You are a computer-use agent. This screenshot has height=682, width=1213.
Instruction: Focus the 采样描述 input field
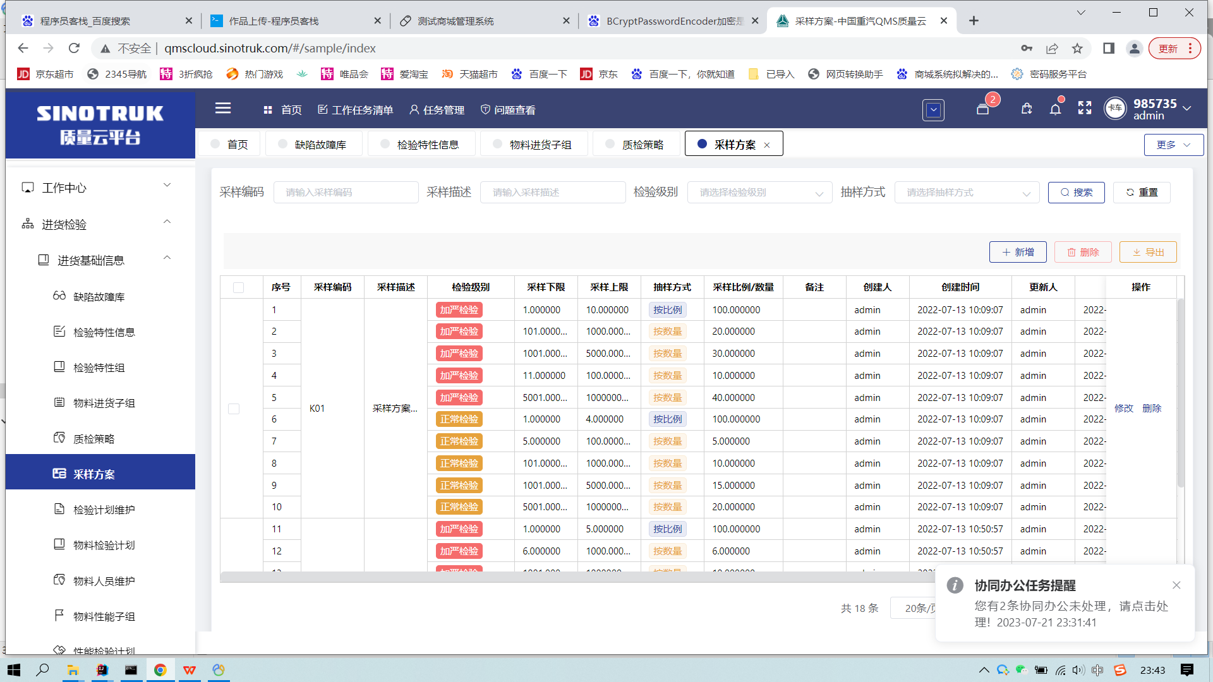[x=553, y=192]
